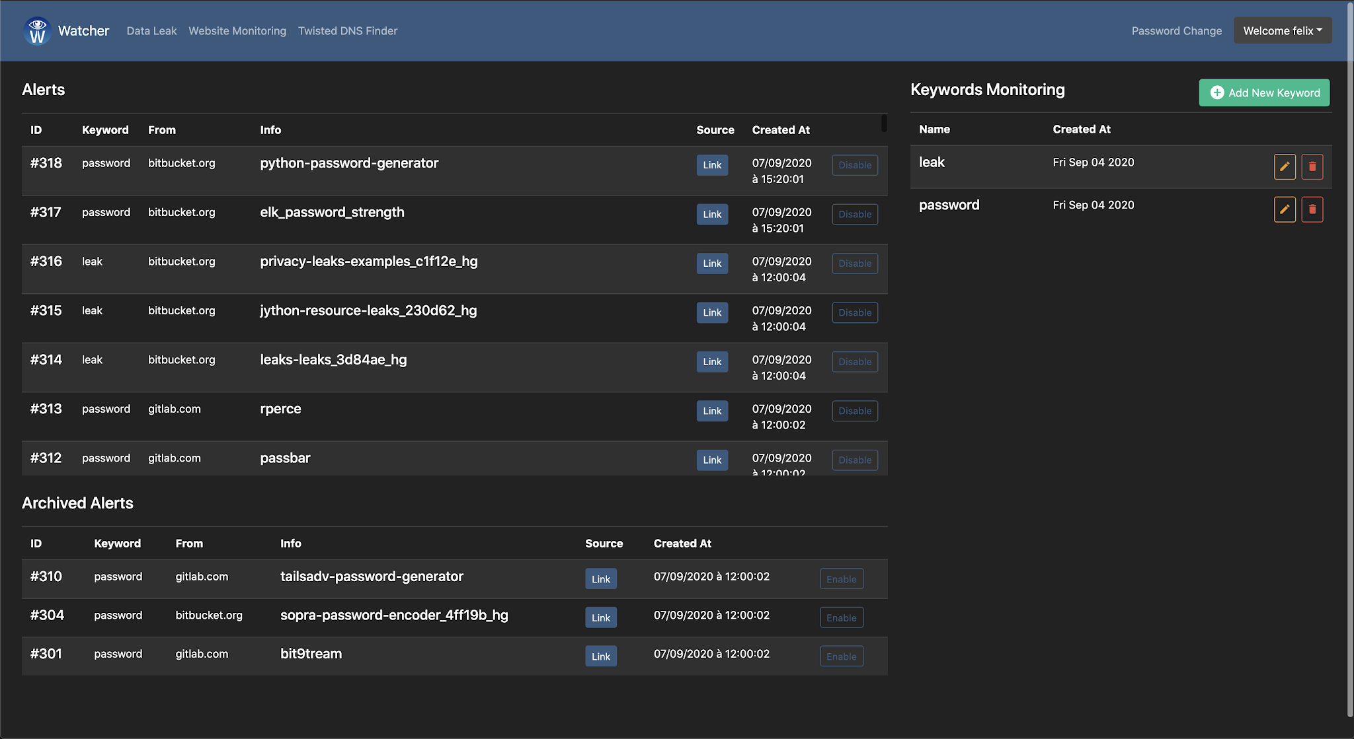Click the Password Change link

[x=1176, y=31]
